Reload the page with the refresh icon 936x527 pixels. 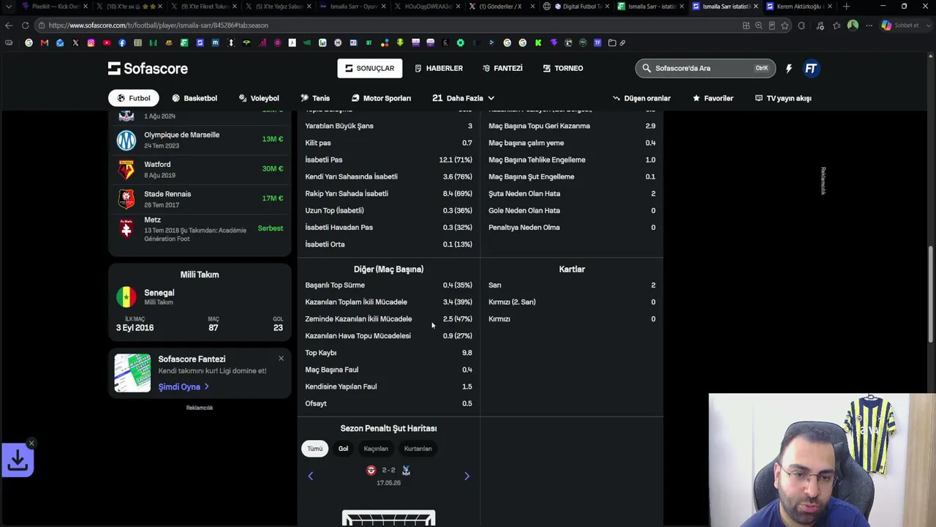click(25, 25)
